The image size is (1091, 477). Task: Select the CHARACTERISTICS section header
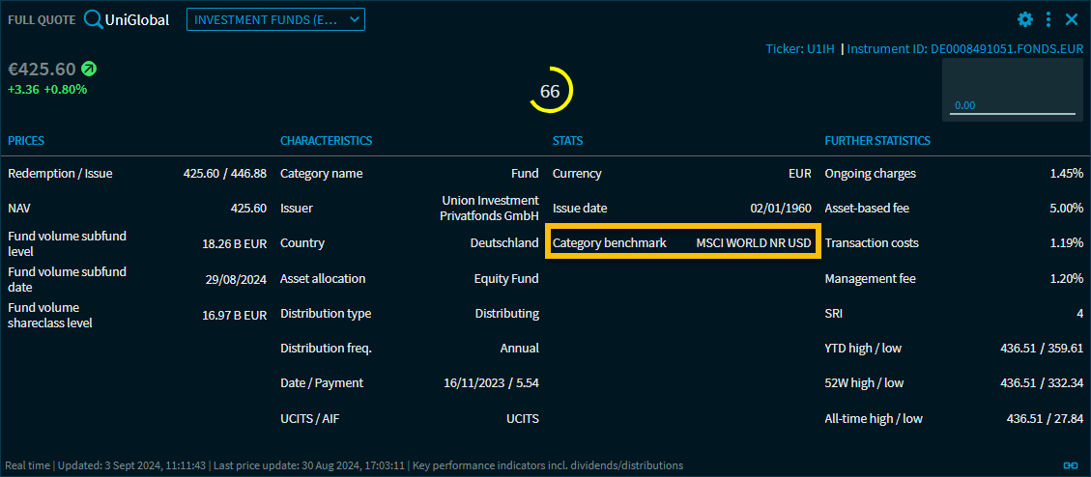click(x=326, y=141)
